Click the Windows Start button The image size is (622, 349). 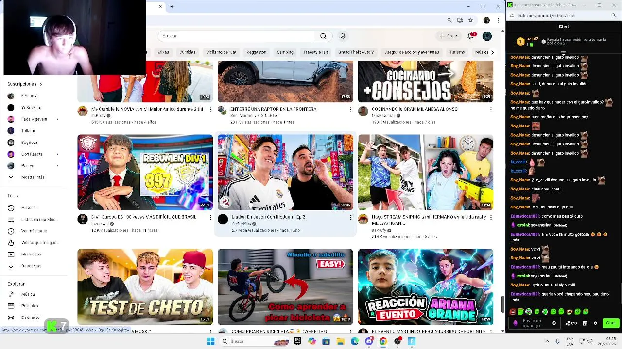click(210, 341)
